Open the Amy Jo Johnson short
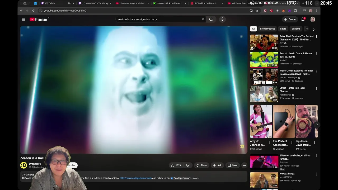This screenshot has width=338, height=190. [x=261, y=121]
